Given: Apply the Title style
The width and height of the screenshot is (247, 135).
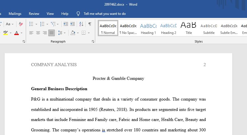Looking at the screenshot, I should click(x=188, y=28).
